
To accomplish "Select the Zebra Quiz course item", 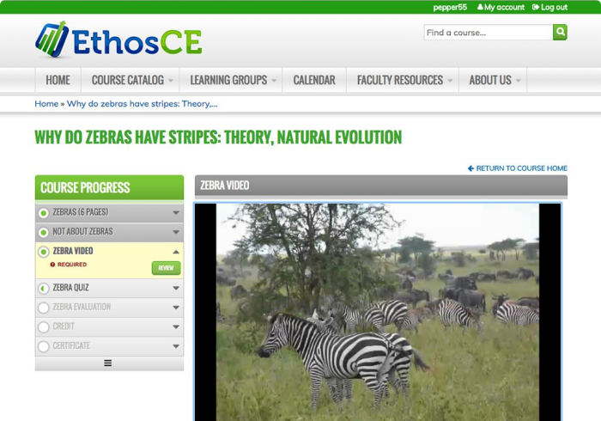I will coord(109,288).
